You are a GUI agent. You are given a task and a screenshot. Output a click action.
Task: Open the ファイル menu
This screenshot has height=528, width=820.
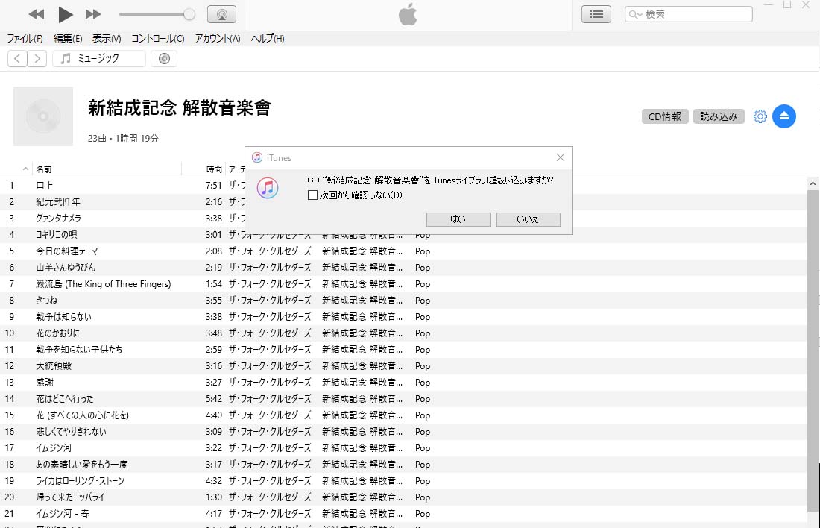pyautogui.click(x=25, y=39)
